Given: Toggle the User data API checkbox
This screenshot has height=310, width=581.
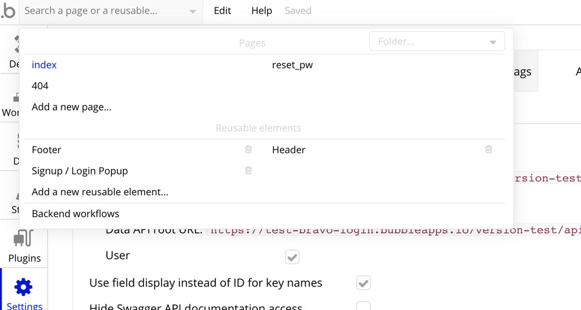Looking at the screenshot, I should click(x=292, y=257).
